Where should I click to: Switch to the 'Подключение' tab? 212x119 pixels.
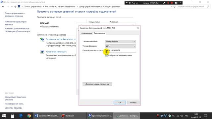(86, 33)
